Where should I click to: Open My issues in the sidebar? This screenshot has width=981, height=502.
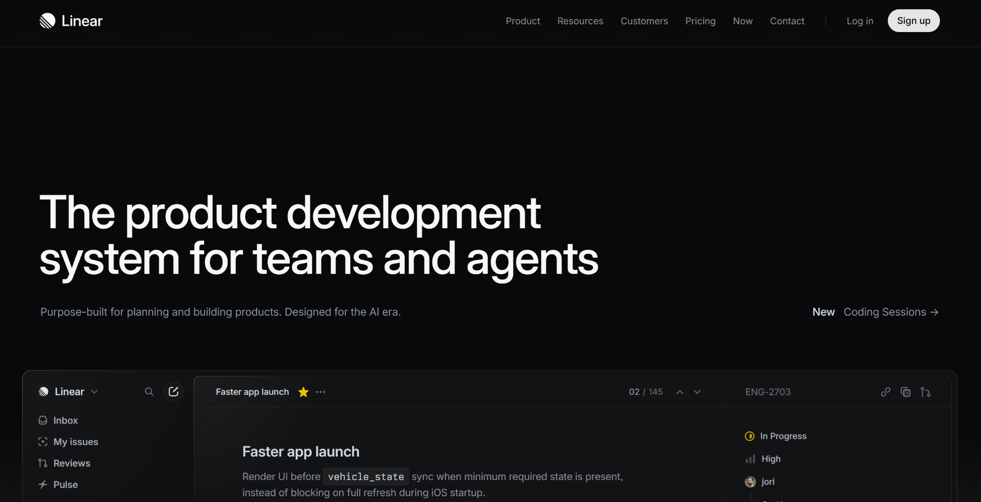click(68, 442)
